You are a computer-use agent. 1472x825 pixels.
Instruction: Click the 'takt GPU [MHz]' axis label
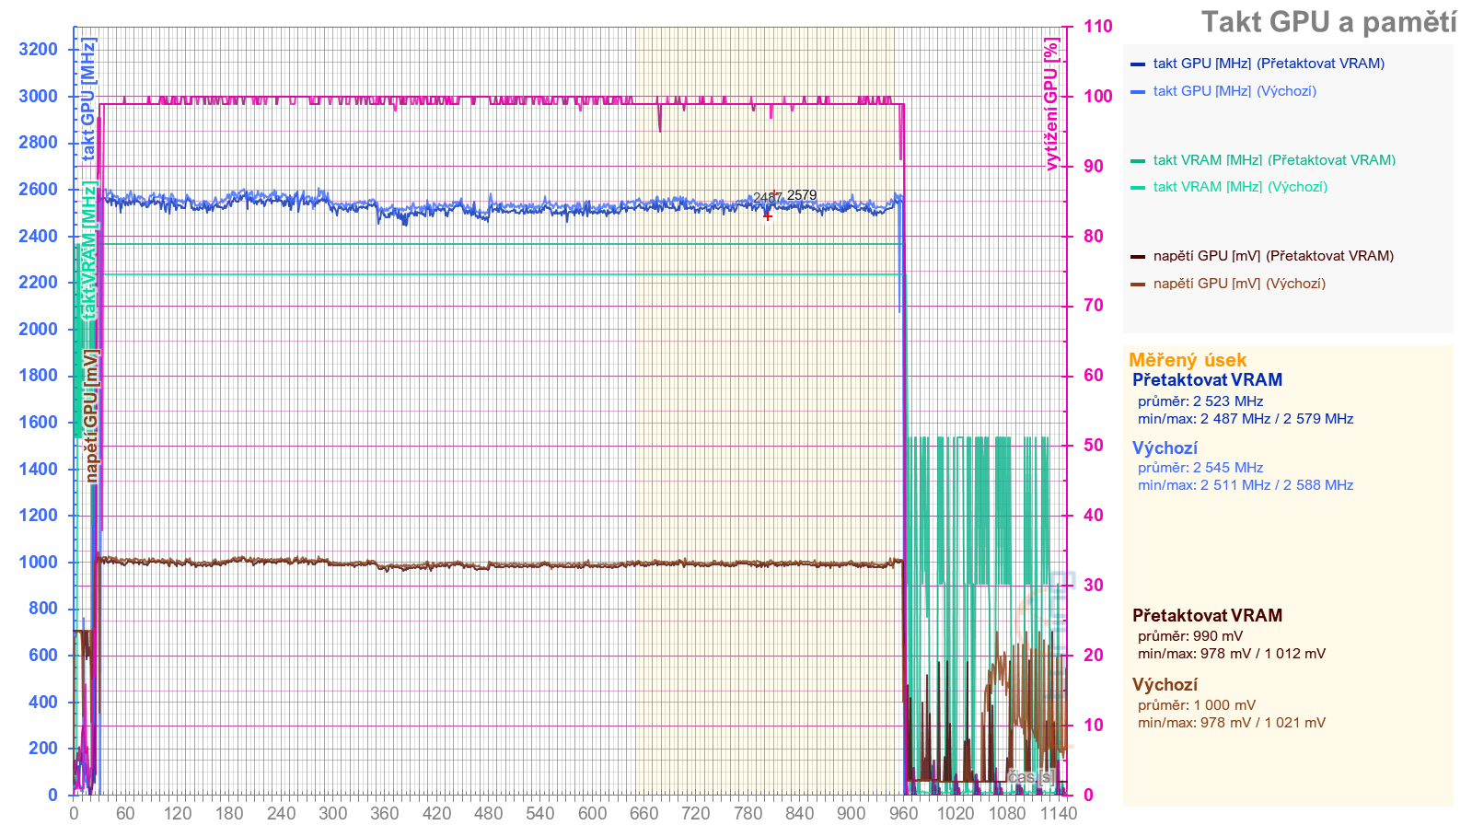(x=88, y=99)
